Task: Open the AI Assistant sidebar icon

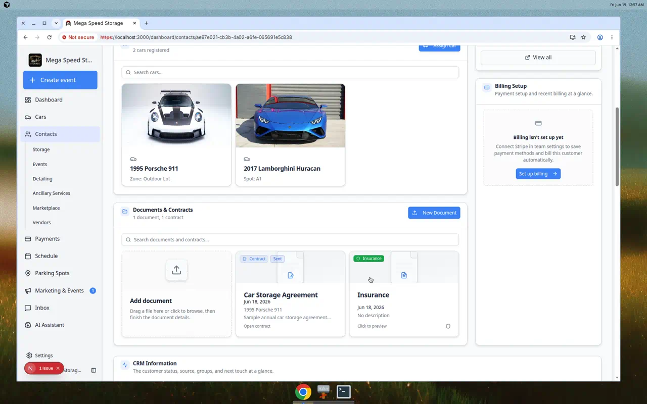Action: [x=28, y=325]
